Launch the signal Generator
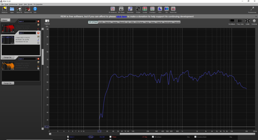Image resolution: width=258 pixels, height=140 pixels. 130,10
